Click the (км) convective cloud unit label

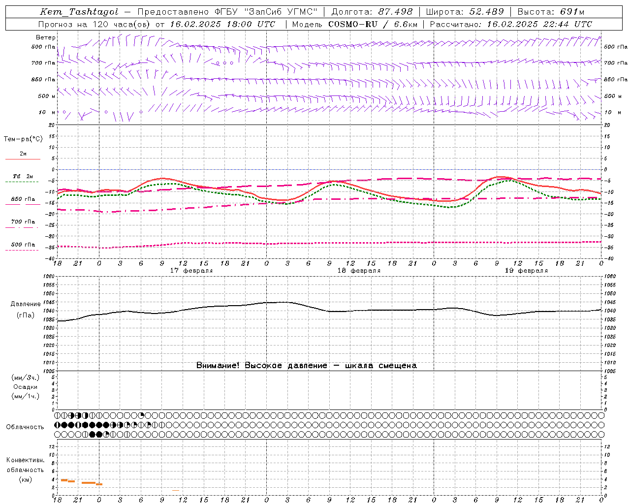click(26, 479)
